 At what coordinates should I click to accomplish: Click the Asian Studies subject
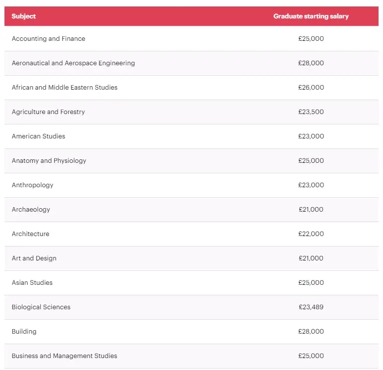32,283
